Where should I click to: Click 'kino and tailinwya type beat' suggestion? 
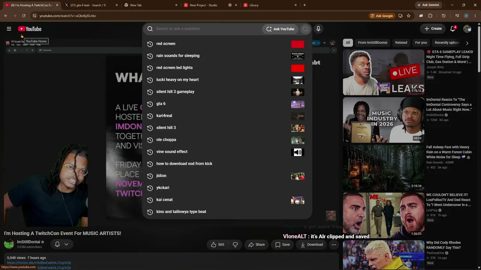point(227,212)
